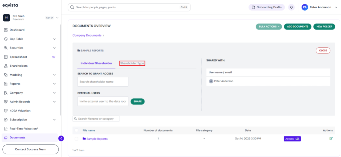Click Peter Anderson's avatar in Shared With
The width and height of the screenshot is (341, 157).
click(211, 81)
